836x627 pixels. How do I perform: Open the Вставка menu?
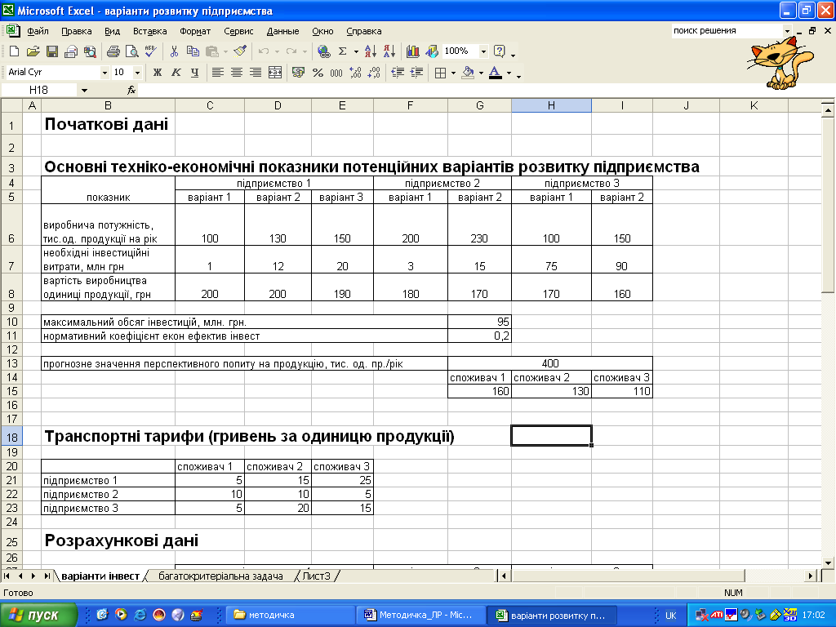point(150,32)
